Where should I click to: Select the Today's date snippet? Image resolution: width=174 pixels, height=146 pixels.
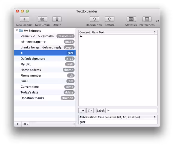45,92
